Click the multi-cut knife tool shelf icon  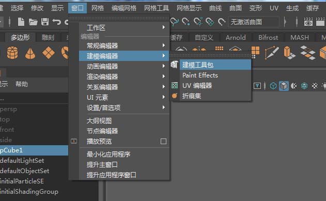click(x=272, y=52)
